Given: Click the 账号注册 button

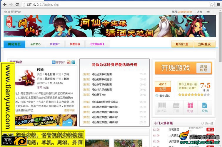Looking at the screenshot, I should (x=182, y=44).
